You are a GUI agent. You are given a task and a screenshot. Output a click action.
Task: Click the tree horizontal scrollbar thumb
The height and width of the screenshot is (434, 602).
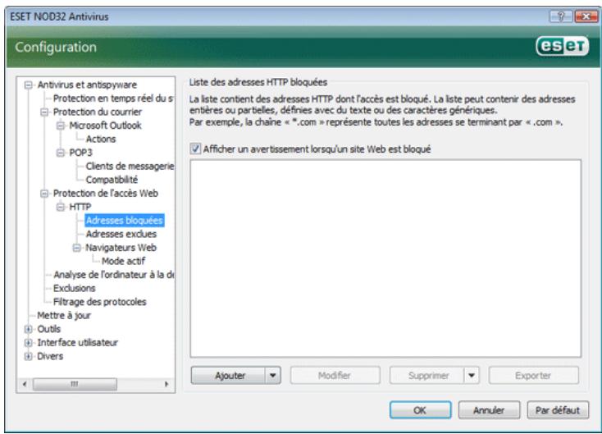tap(75, 384)
